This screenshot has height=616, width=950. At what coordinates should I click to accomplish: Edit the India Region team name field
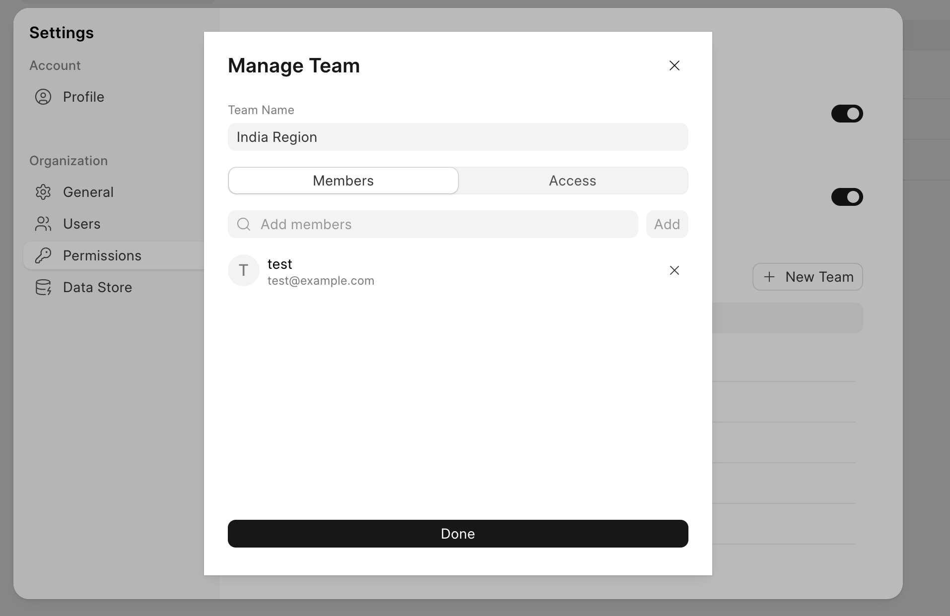(457, 137)
